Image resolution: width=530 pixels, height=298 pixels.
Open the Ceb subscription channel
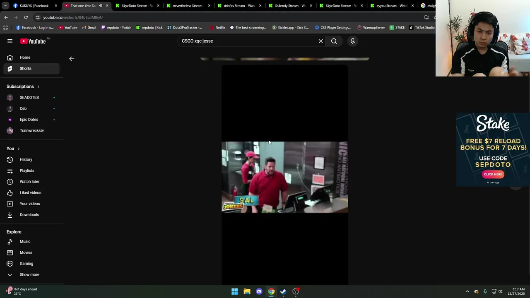tap(32, 108)
